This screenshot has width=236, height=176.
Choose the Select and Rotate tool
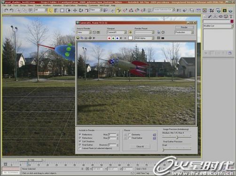[81, 10]
